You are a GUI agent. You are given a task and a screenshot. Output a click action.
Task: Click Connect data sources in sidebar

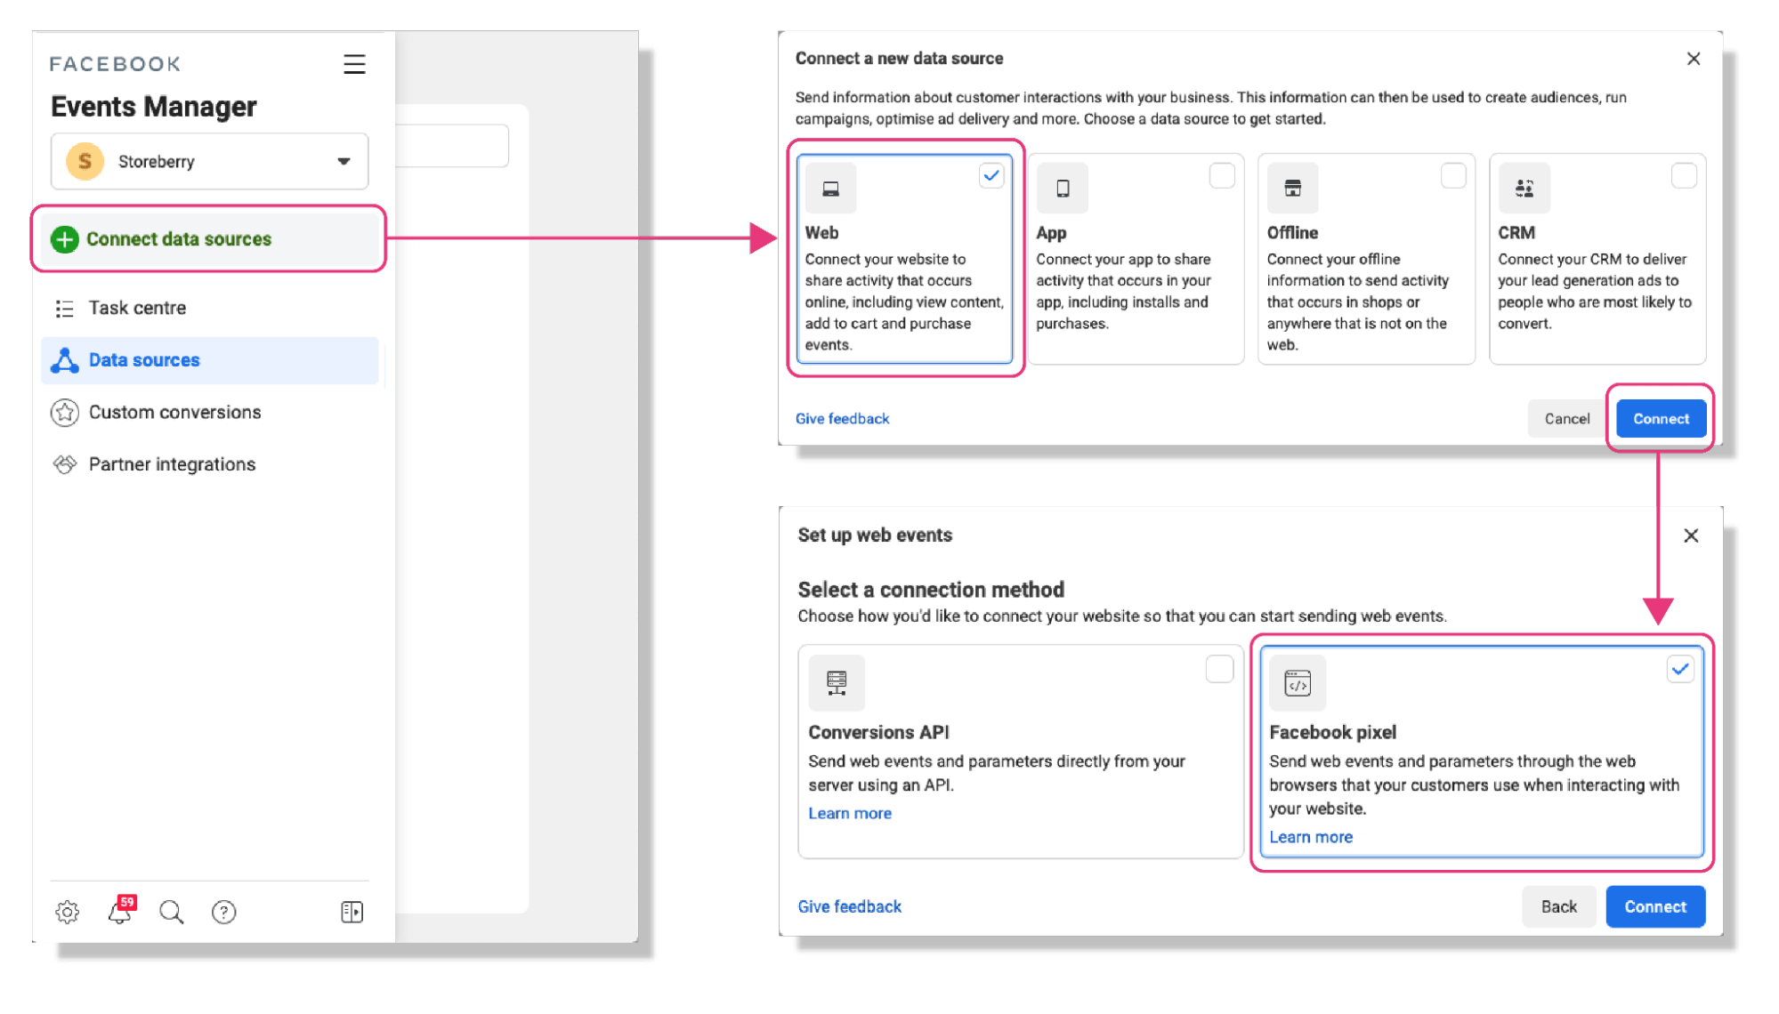pos(209,239)
